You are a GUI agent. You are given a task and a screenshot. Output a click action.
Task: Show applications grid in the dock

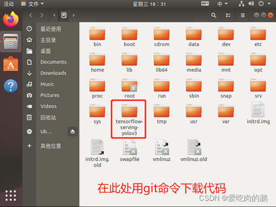(11, 196)
